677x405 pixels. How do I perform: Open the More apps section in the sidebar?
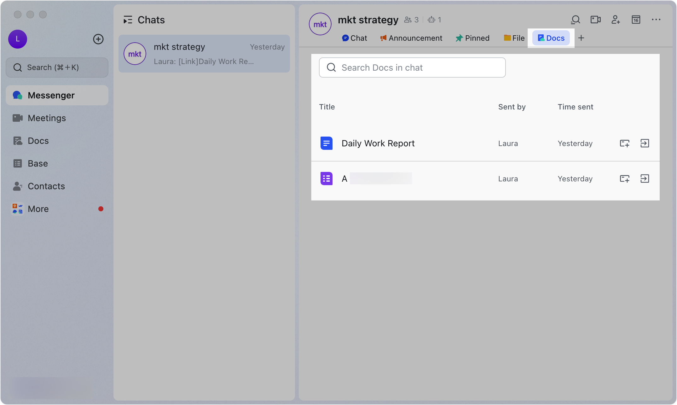pyautogui.click(x=38, y=208)
